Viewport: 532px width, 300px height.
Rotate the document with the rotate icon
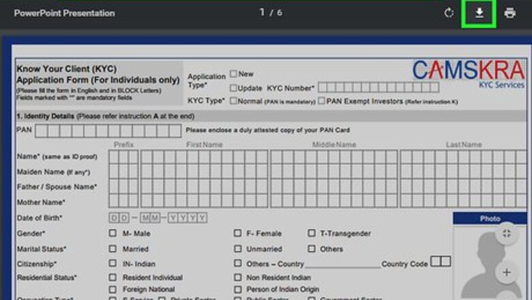pos(449,13)
